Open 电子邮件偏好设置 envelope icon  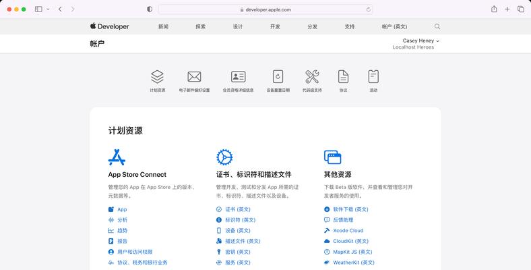(194, 77)
